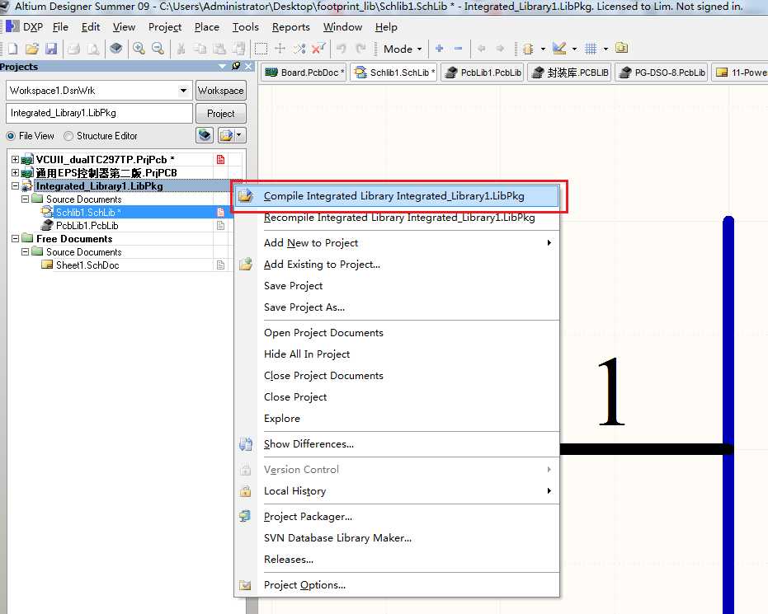Viewport: 768px width, 614px height.
Task: Click the blue plus add part icon
Action: tap(440, 49)
